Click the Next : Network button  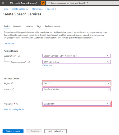pyautogui.click(x=56, y=131)
